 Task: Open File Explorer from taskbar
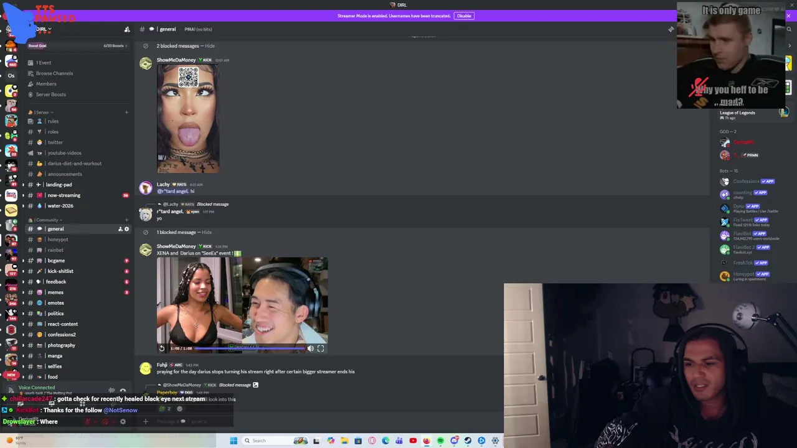click(344, 441)
